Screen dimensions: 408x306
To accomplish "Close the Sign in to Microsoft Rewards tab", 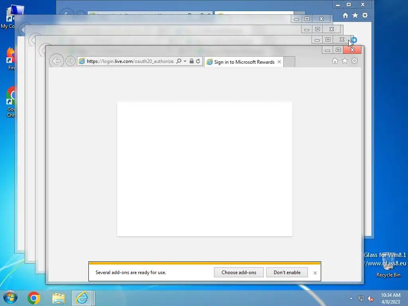I will pyautogui.click(x=279, y=62).
